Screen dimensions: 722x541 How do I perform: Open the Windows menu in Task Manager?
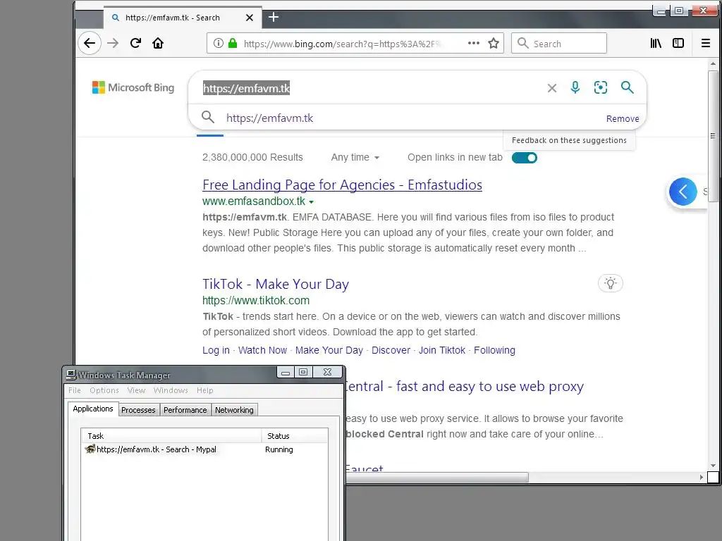pyautogui.click(x=171, y=390)
